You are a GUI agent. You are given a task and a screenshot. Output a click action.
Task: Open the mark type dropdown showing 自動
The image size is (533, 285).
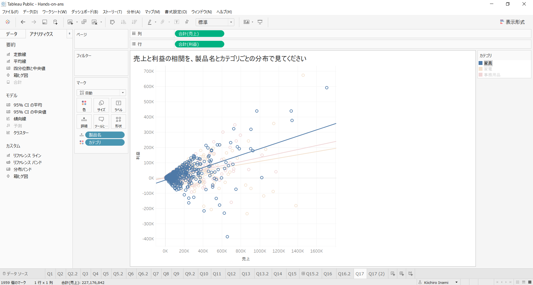(x=101, y=93)
